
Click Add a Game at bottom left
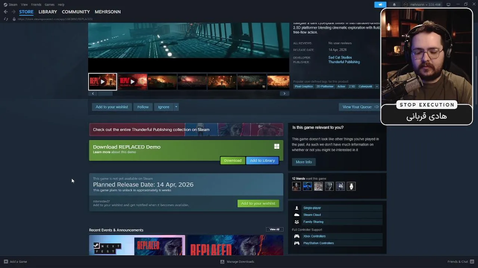[15, 262]
